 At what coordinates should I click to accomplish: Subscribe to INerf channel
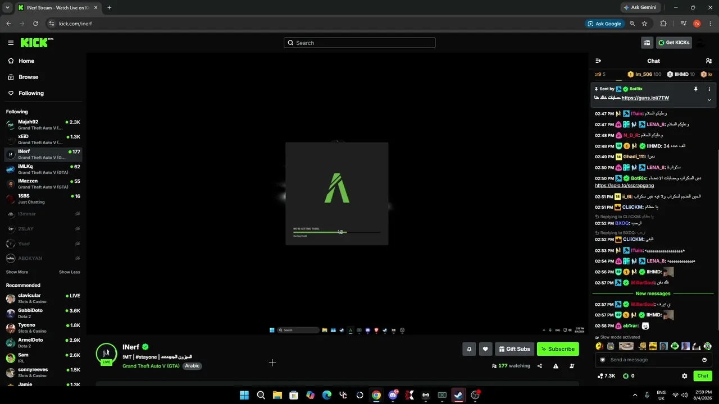pyautogui.click(x=558, y=349)
